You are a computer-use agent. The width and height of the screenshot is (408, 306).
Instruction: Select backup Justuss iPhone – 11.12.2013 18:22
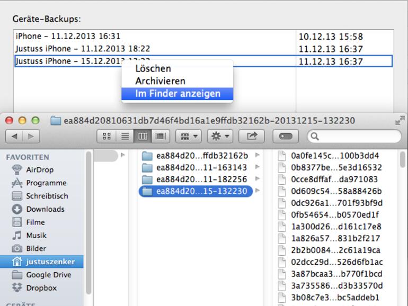[155, 49]
